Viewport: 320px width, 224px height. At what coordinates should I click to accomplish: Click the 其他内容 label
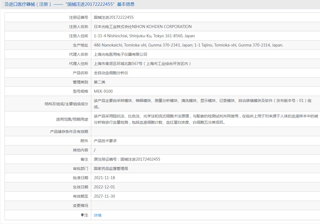[81, 150]
